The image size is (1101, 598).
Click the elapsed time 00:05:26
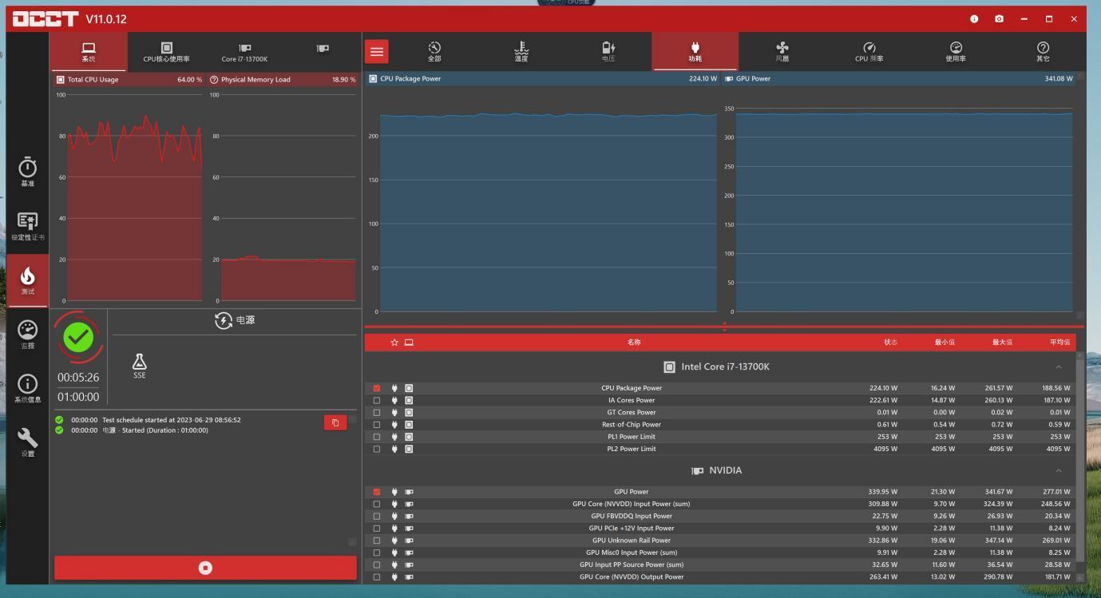(78, 378)
